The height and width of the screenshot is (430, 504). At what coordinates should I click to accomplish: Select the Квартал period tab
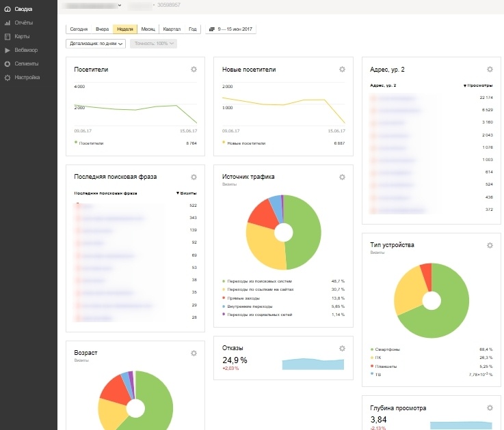point(172,29)
